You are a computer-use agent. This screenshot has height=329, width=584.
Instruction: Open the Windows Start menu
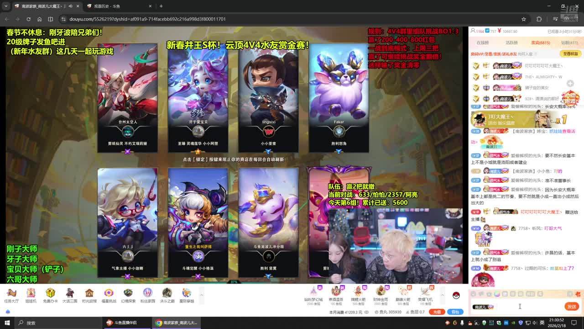click(7, 323)
